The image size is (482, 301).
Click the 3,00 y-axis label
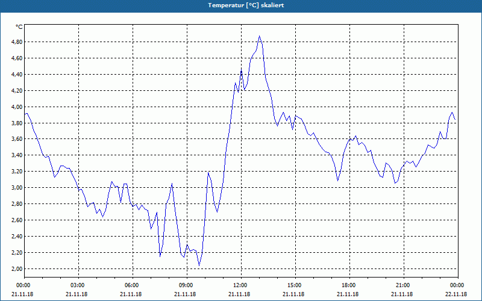coord(17,188)
